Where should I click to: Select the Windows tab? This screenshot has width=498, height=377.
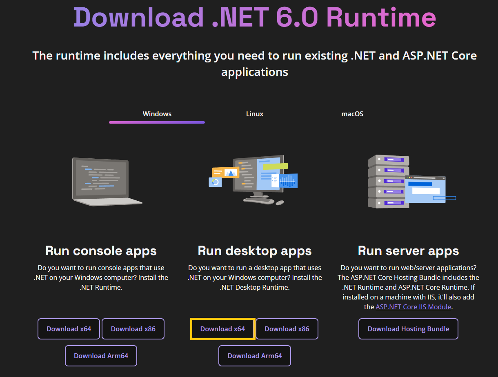click(157, 114)
